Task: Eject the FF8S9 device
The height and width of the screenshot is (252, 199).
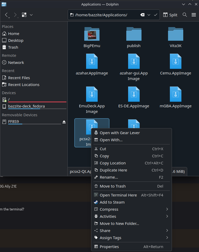Action: (64, 122)
